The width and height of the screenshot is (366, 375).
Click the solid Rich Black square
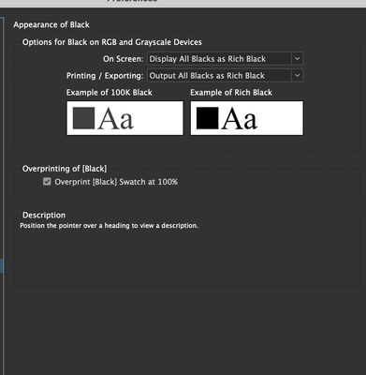tap(208, 118)
